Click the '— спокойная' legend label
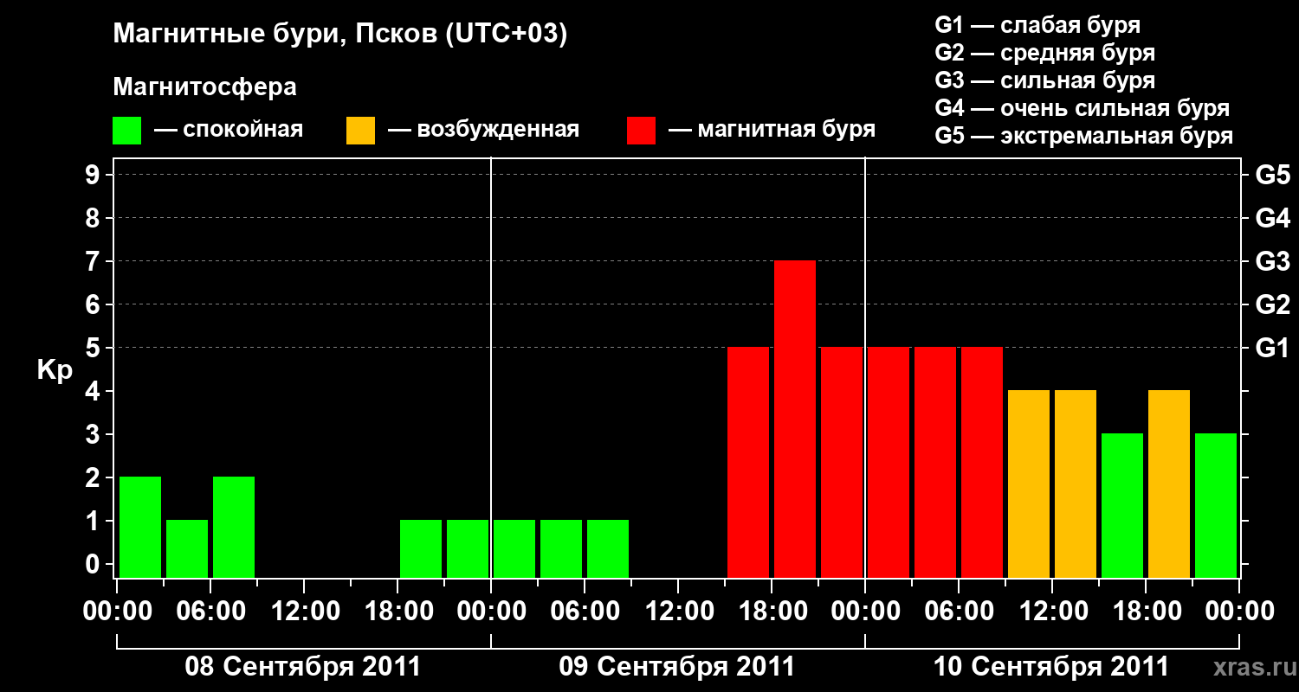Viewport: 1299px width, 692px height. 229,130
